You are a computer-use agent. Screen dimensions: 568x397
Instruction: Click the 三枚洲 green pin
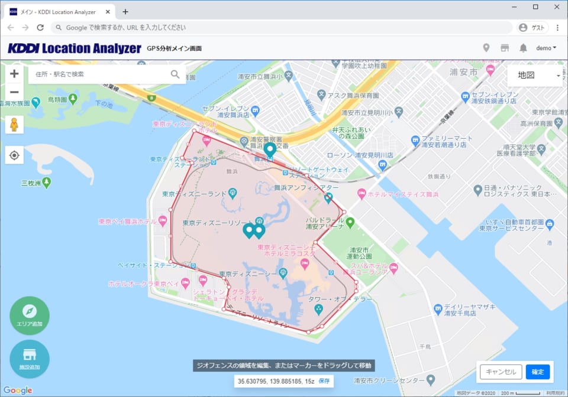click(46, 183)
